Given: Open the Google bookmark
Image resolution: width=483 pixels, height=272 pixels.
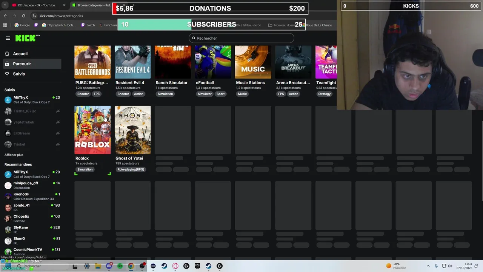Looking at the screenshot, I should tap(22, 25).
